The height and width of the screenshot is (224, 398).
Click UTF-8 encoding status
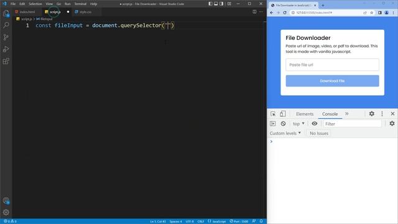coord(190,222)
